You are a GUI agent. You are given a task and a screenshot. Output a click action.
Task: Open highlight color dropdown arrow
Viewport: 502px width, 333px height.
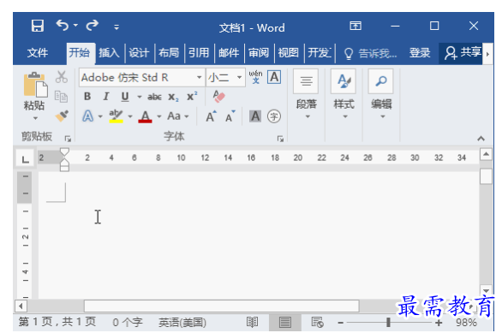click(x=130, y=116)
